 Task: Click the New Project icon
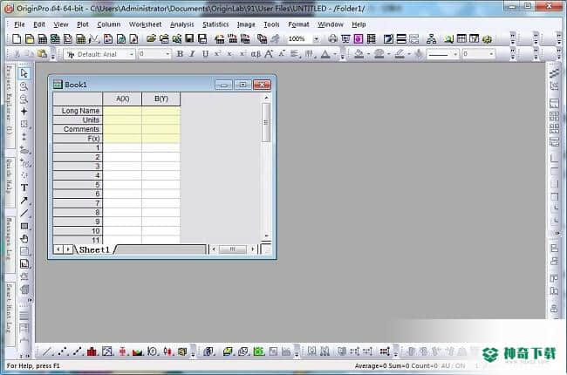[x=17, y=38]
